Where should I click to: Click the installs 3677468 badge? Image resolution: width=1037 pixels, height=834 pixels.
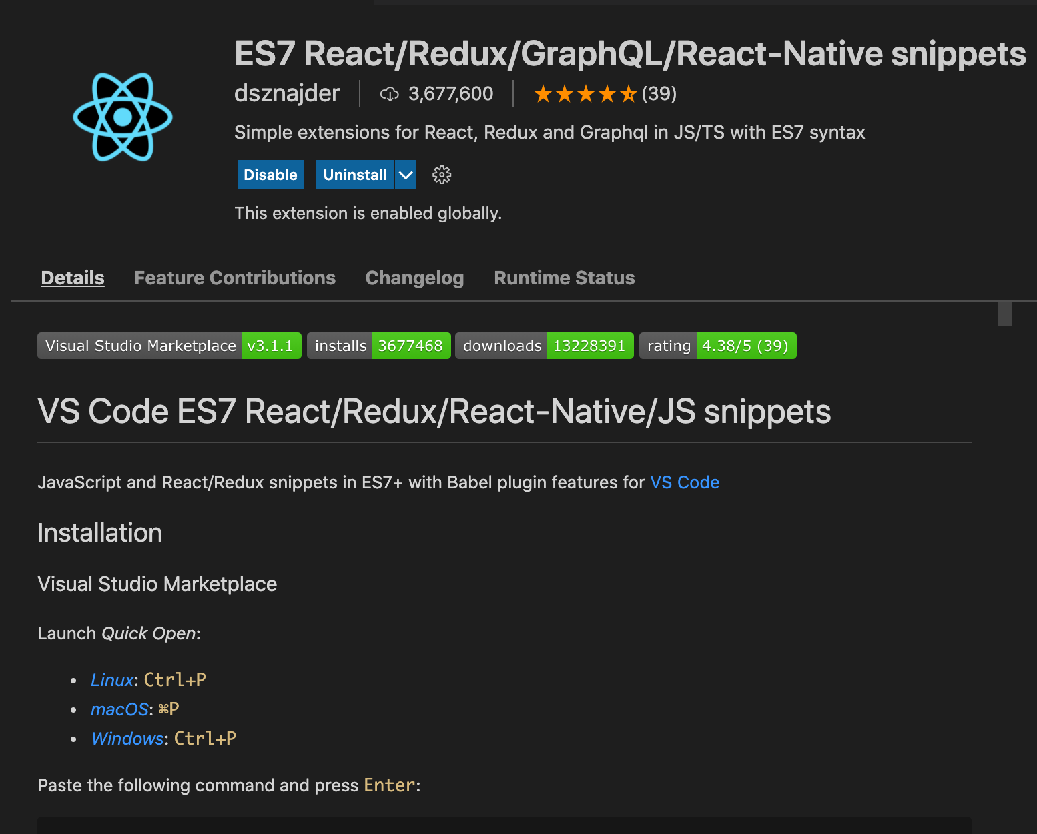(x=379, y=346)
